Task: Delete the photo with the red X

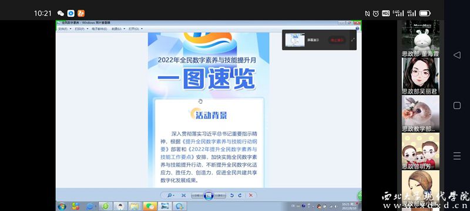Action: tap(251, 195)
